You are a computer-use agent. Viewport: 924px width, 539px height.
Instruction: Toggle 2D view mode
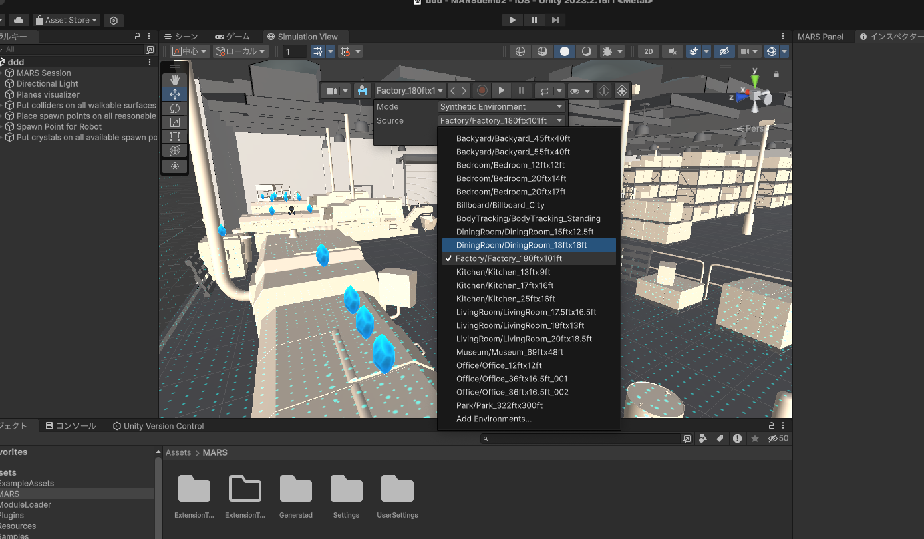click(648, 51)
